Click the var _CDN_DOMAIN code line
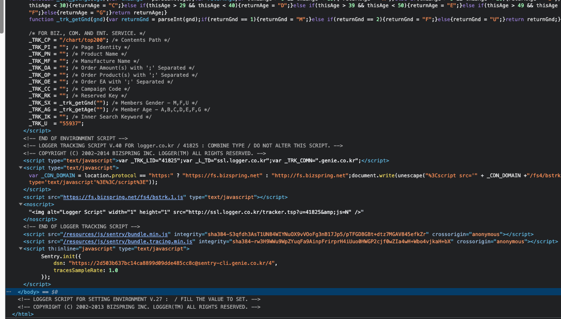Viewport: 561px width, 319px height. (x=295, y=175)
